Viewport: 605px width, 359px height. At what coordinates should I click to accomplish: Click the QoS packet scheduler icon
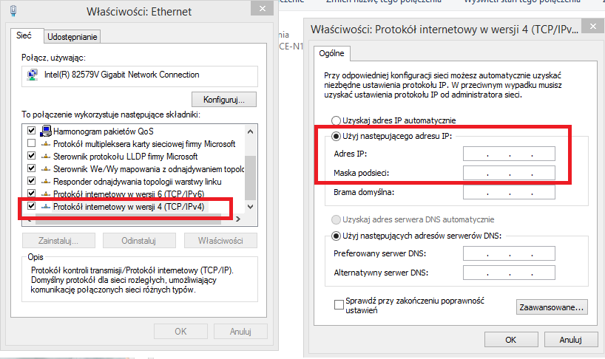[x=46, y=131]
